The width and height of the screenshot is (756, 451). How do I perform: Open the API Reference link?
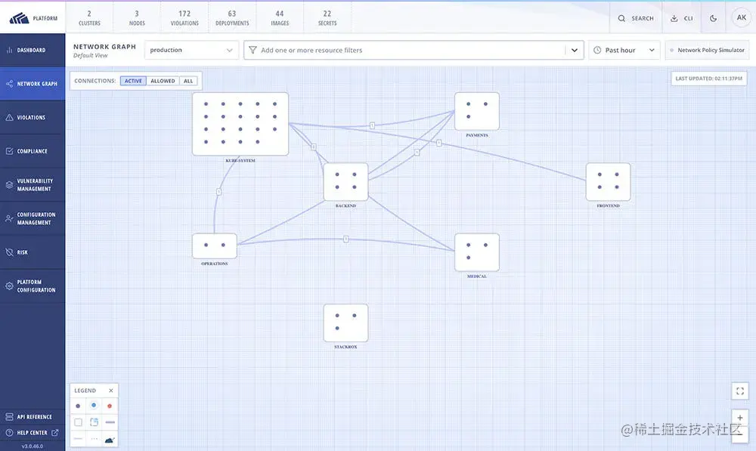click(x=33, y=417)
